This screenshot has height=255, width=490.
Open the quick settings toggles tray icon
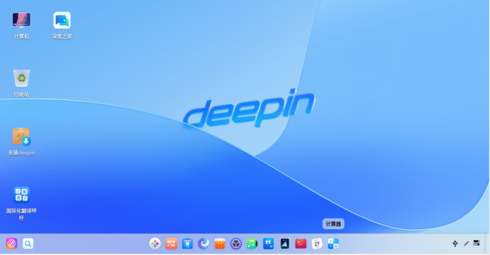click(476, 243)
